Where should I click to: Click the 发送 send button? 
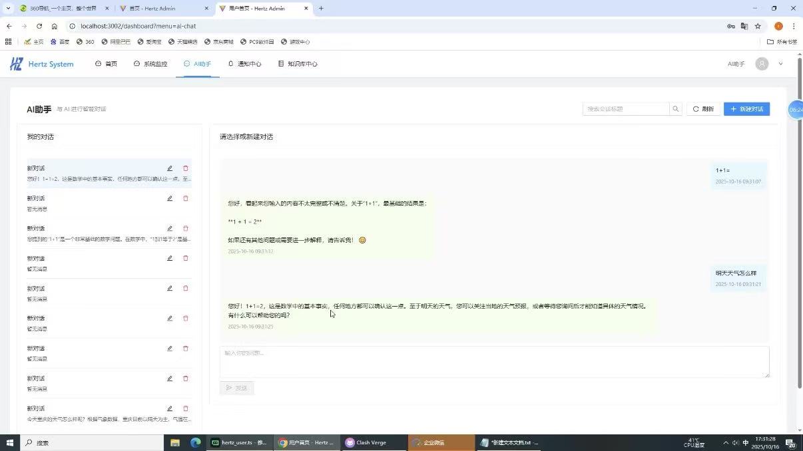pos(236,388)
